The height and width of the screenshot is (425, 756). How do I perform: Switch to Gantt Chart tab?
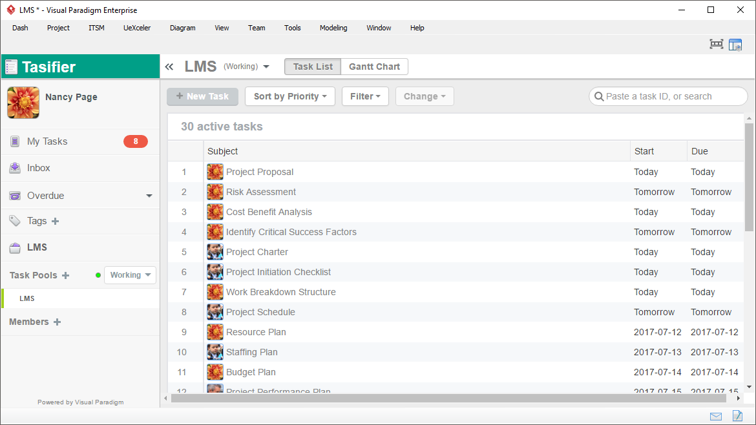click(374, 67)
